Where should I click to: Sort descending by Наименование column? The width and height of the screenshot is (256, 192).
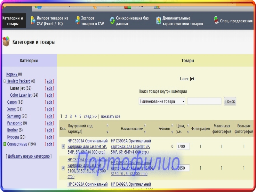145,132
